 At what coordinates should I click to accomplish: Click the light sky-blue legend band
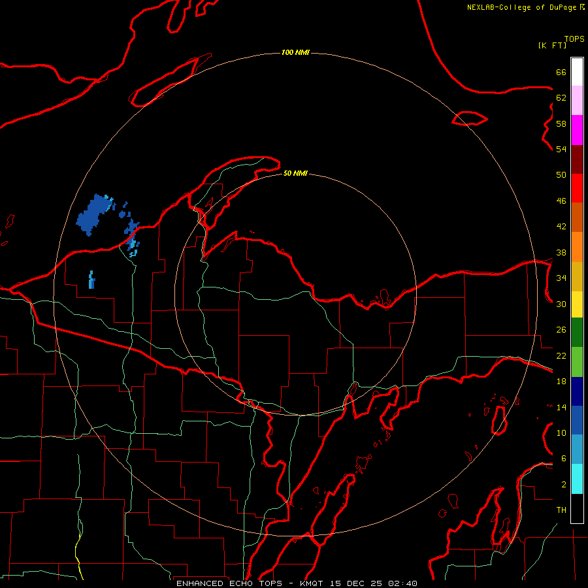(577, 449)
